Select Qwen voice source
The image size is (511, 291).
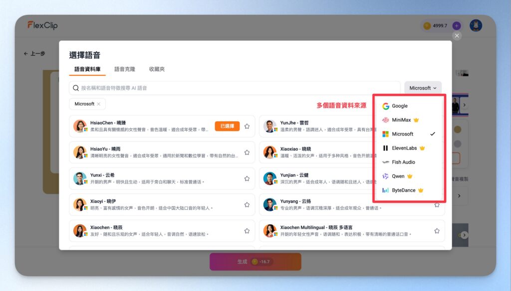point(409,176)
